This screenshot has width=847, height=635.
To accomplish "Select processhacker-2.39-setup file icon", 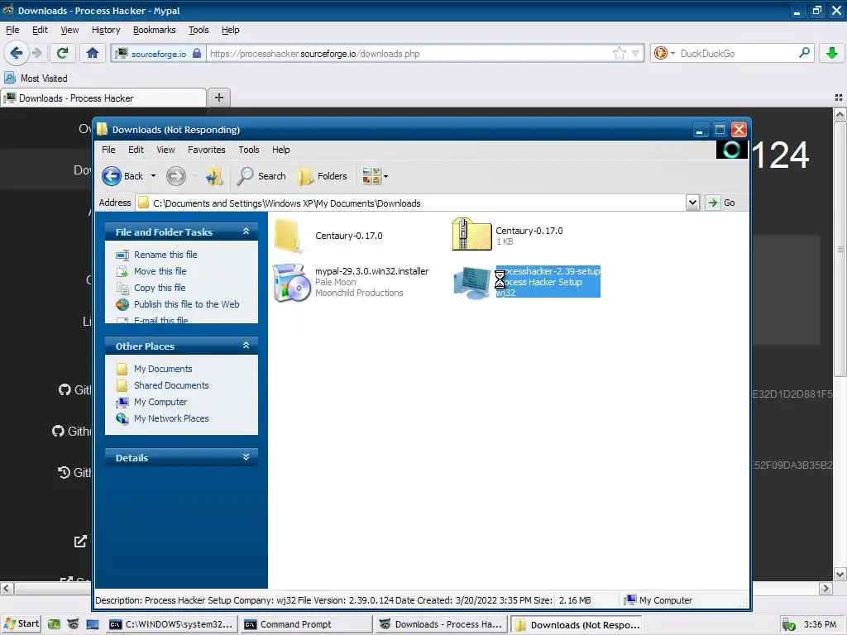I will (x=472, y=283).
